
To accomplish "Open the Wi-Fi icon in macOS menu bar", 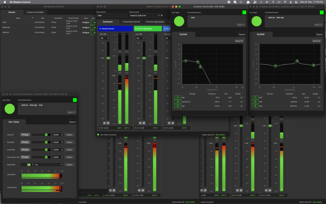I will (x=284, y=2).
